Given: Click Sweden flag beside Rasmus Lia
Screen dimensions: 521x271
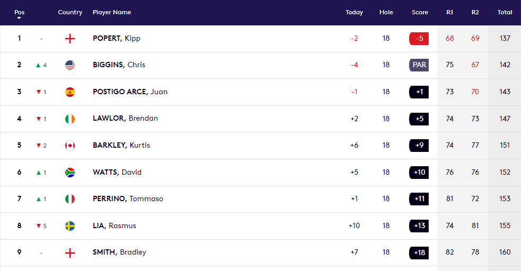Looking at the screenshot, I should tap(70, 226).
